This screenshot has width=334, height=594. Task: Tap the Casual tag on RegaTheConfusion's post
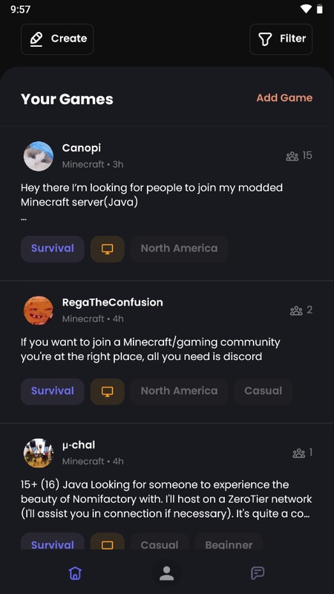[x=263, y=391]
